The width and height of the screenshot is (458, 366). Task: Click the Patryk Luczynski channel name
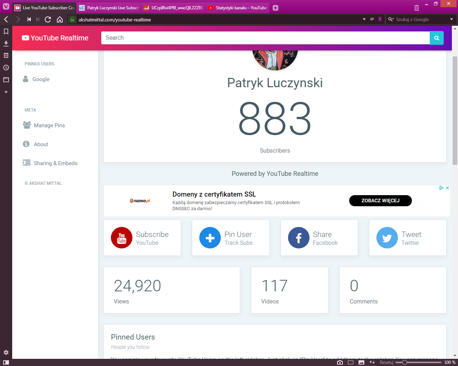(275, 83)
